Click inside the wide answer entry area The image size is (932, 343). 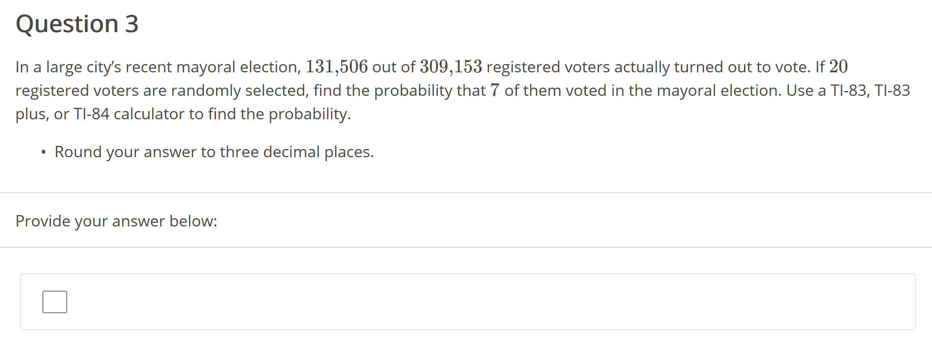tap(470, 302)
